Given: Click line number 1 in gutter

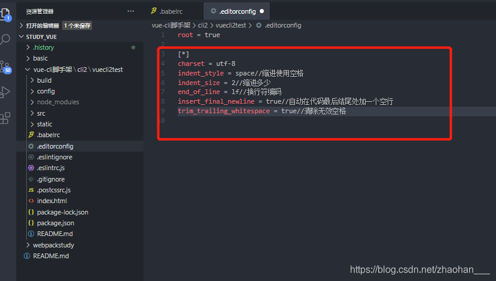Looking at the screenshot, I should (163, 35).
